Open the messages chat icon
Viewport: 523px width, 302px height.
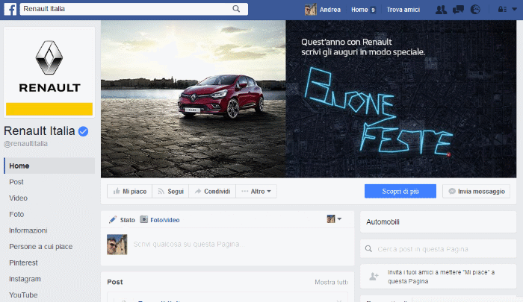[x=457, y=10]
